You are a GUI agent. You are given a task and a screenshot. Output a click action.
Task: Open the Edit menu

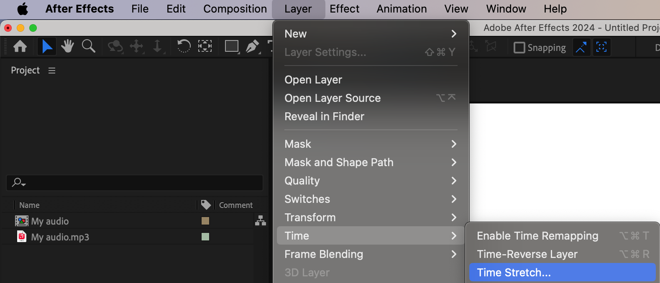(176, 9)
